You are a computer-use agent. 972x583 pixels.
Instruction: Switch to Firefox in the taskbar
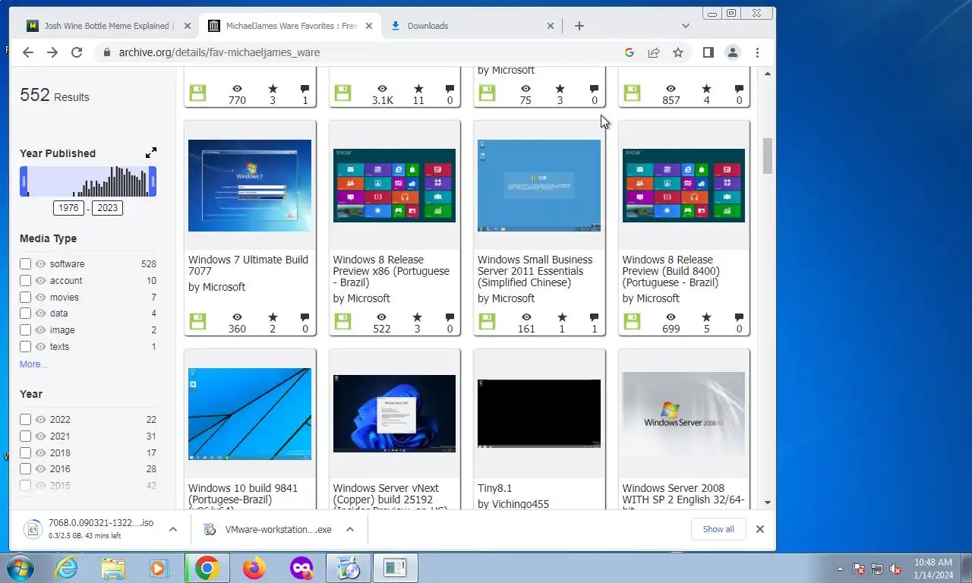[x=254, y=568]
